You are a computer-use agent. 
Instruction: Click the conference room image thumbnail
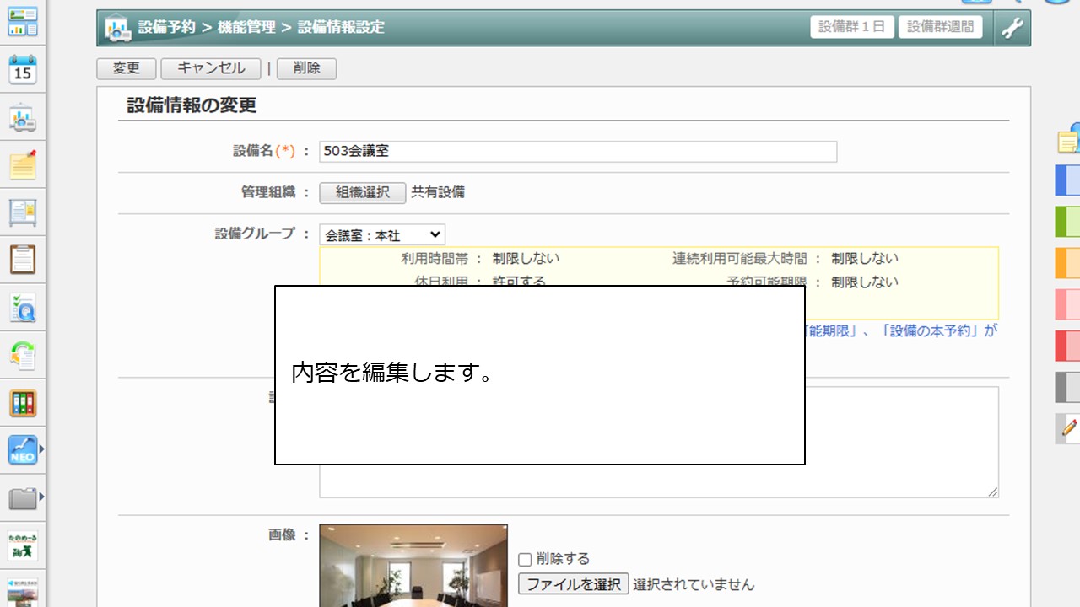click(413, 566)
